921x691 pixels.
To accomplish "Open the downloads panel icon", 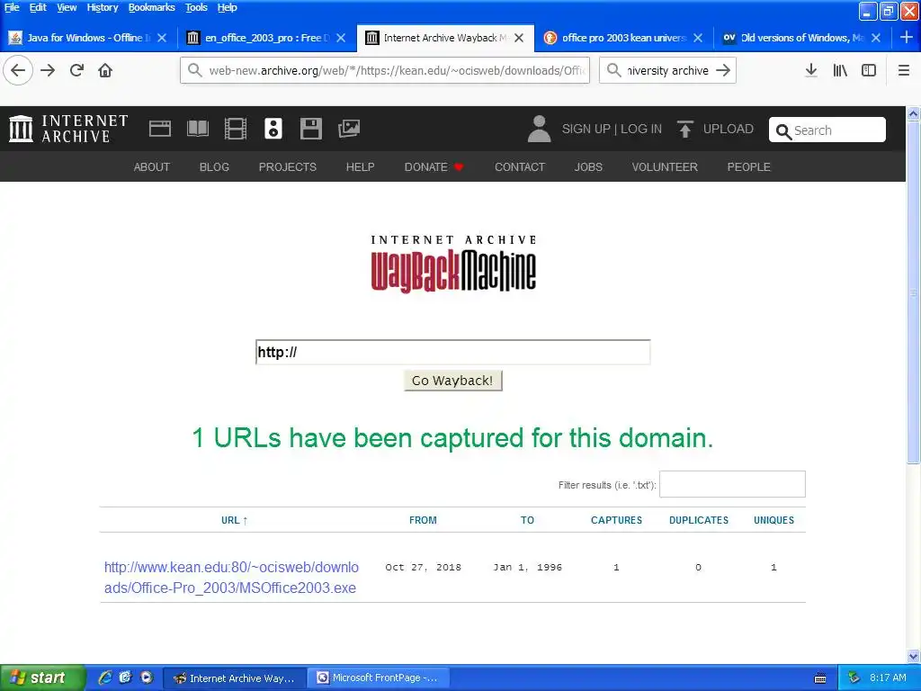I will 811,70.
